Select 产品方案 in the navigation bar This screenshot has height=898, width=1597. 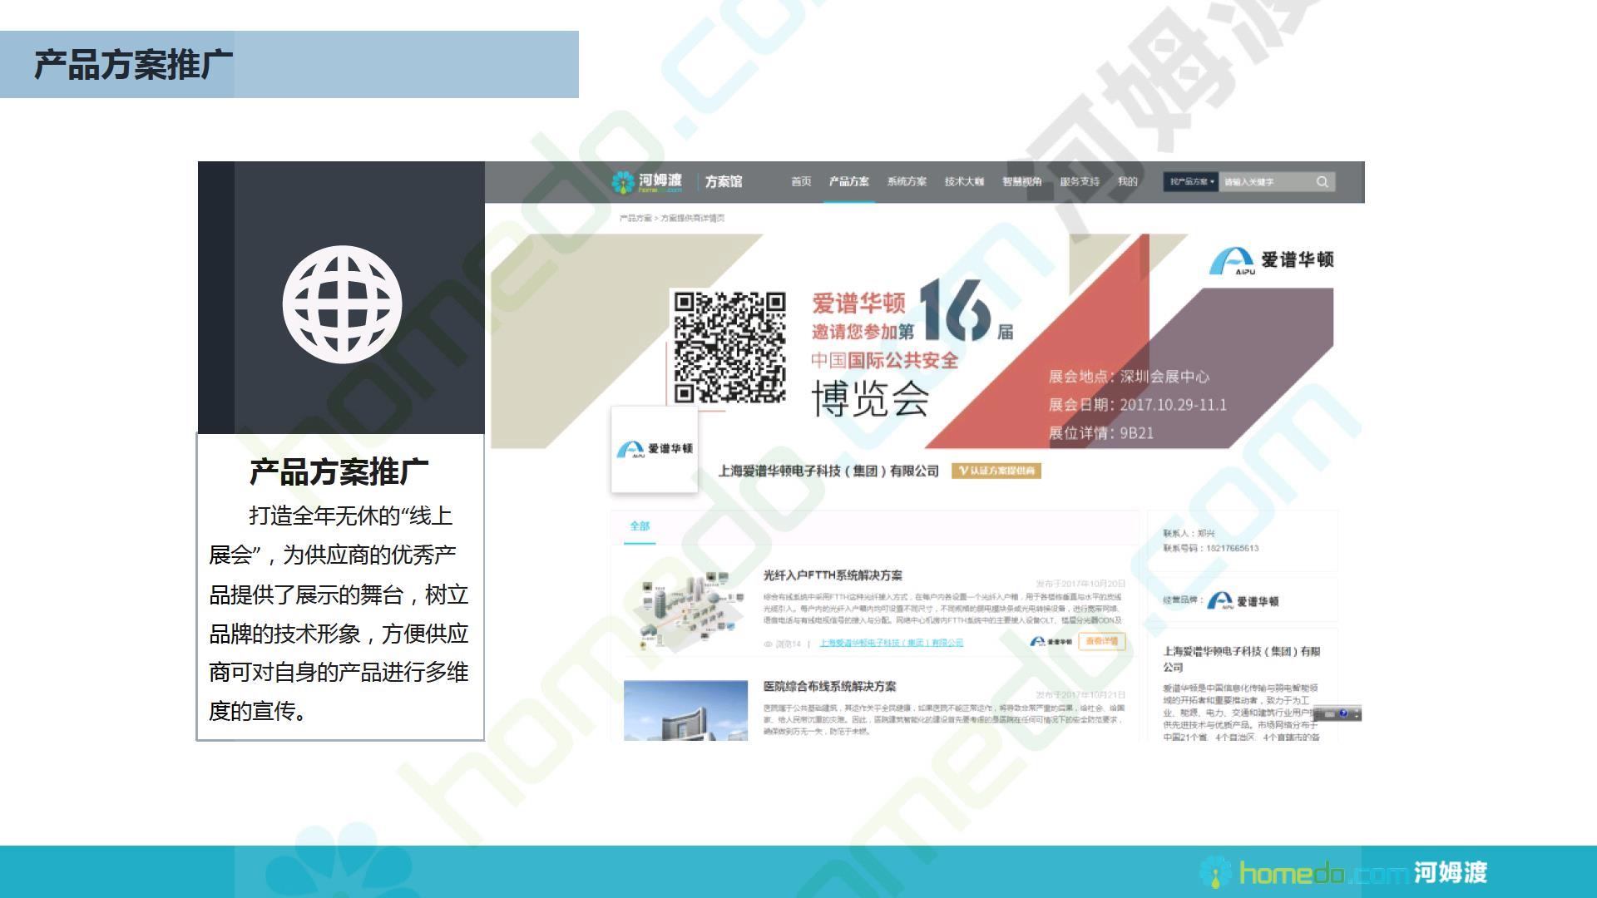tap(848, 181)
